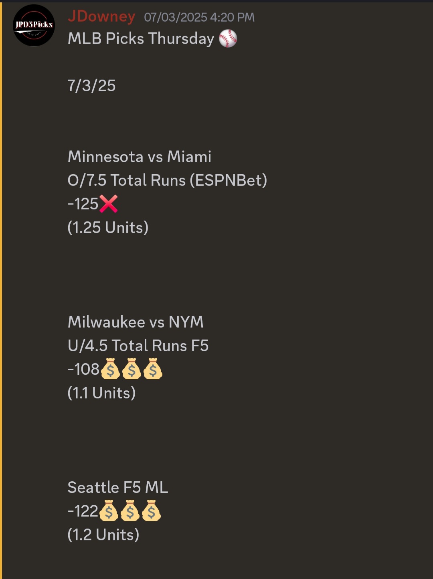
Task: Click the baseball emoji after Thursday
Action: click(228, 39)
